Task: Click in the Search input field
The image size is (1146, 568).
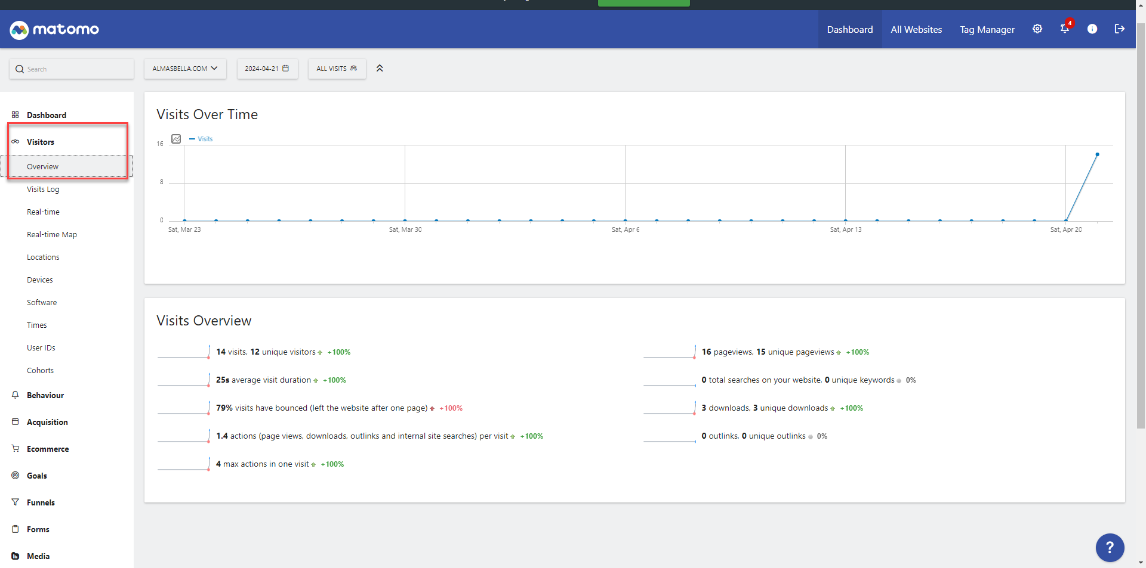Action: [x=72, y=69]
